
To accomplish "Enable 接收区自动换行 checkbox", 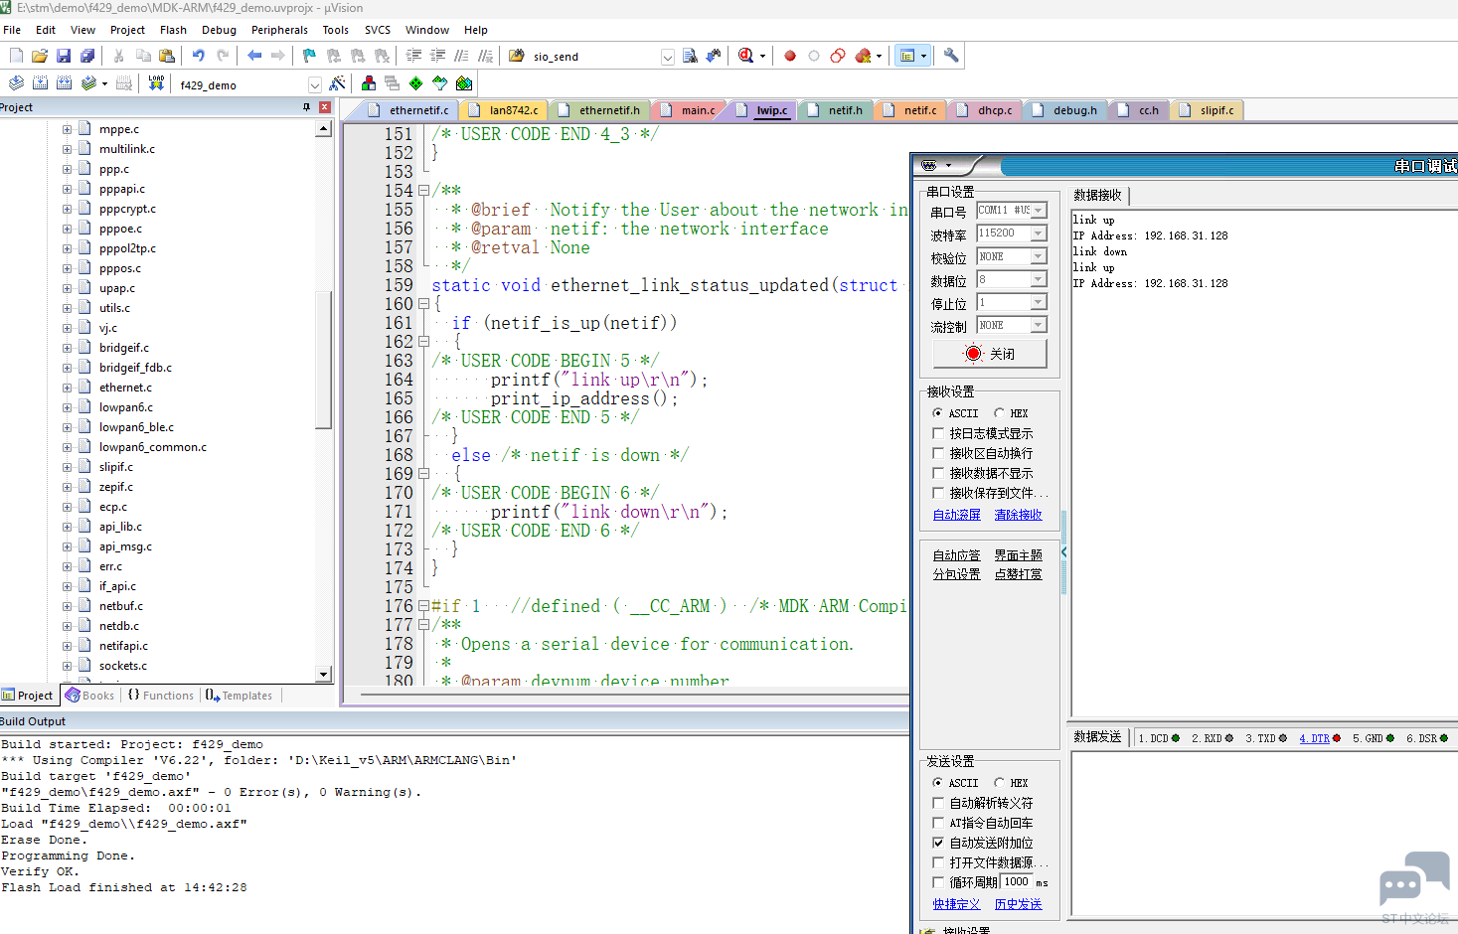I will [x=938, y=453].
